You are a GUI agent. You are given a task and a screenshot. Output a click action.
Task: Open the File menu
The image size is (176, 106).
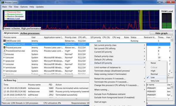click(x=10, y=7)
